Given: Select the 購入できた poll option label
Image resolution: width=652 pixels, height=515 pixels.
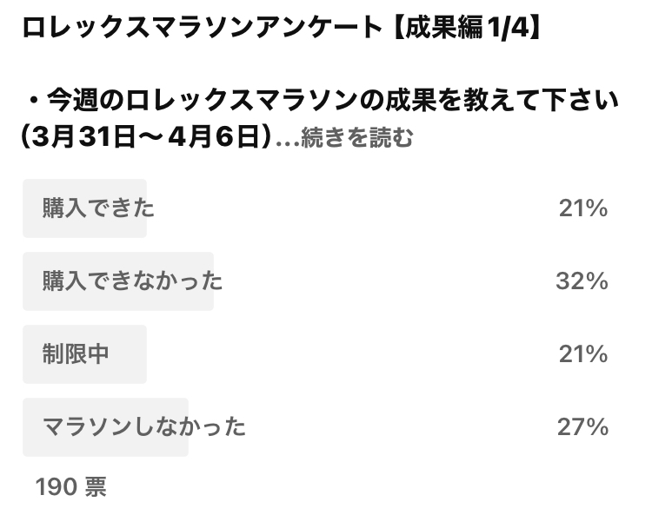Looking at the screenshot, I should (98, 208).
